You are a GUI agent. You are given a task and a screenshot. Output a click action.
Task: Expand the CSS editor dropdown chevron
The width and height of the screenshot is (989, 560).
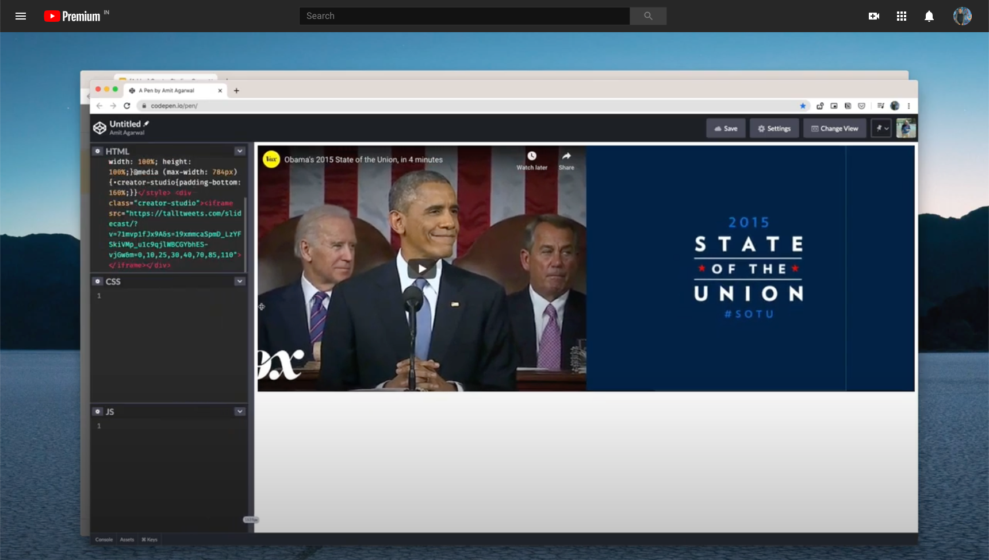pos(240,281)
